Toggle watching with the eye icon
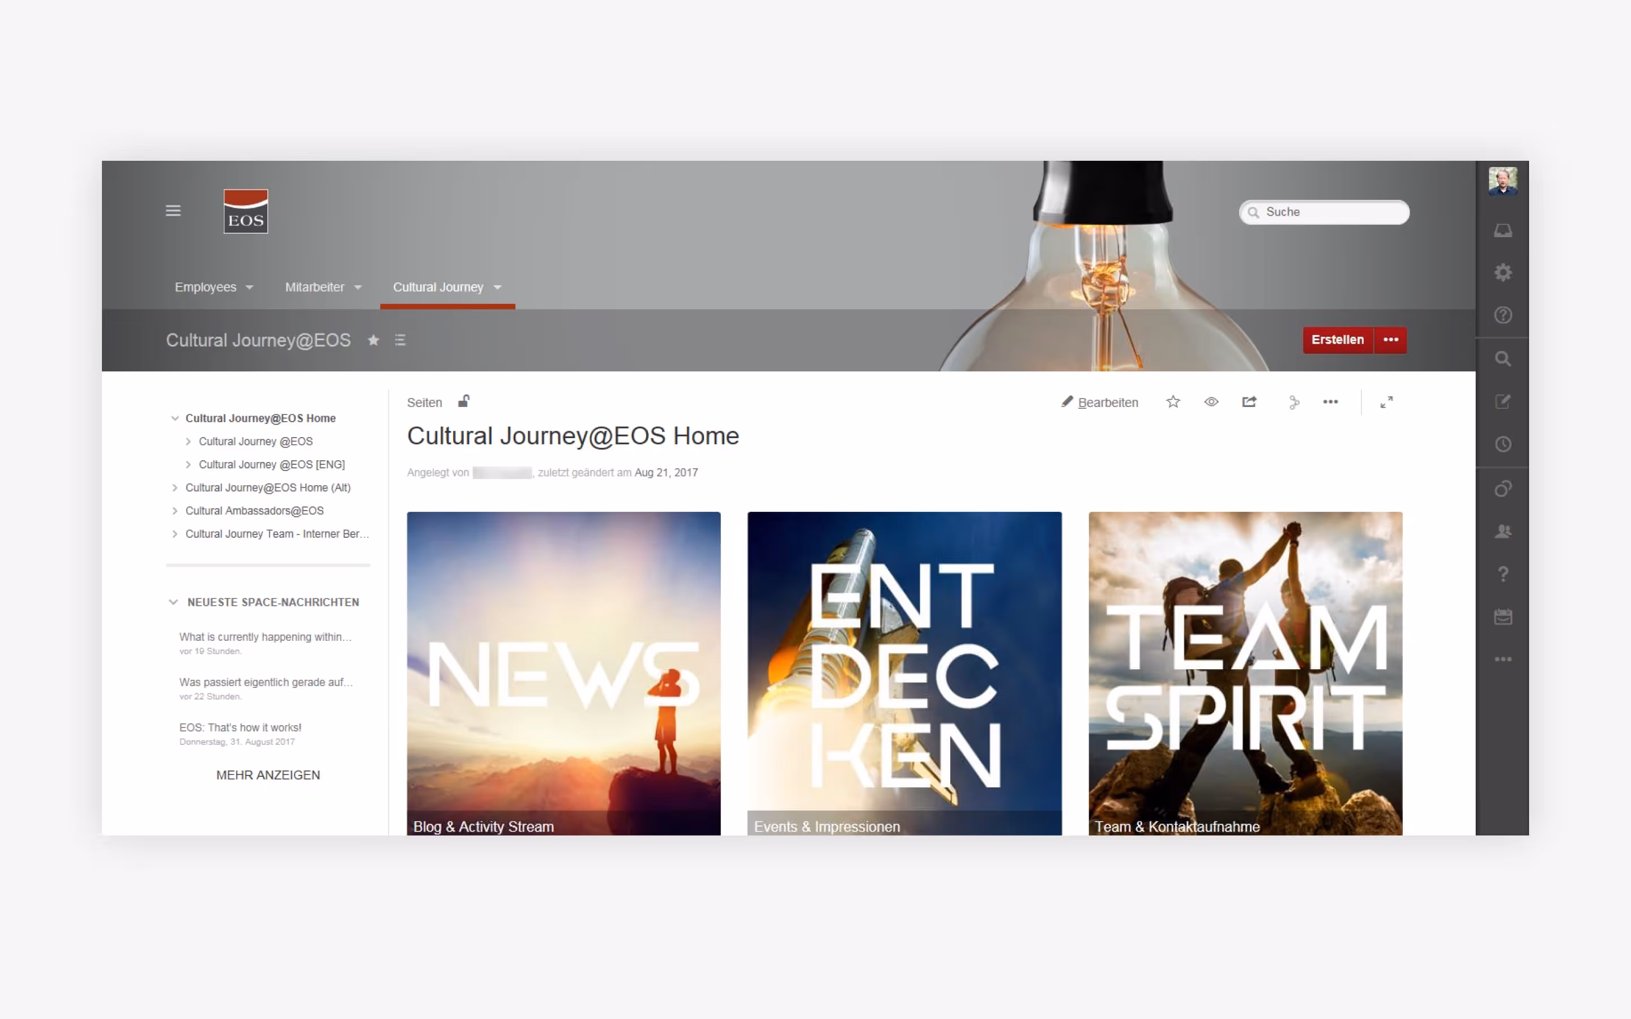This screenshot has width=1631, height=1019. 1211,402
